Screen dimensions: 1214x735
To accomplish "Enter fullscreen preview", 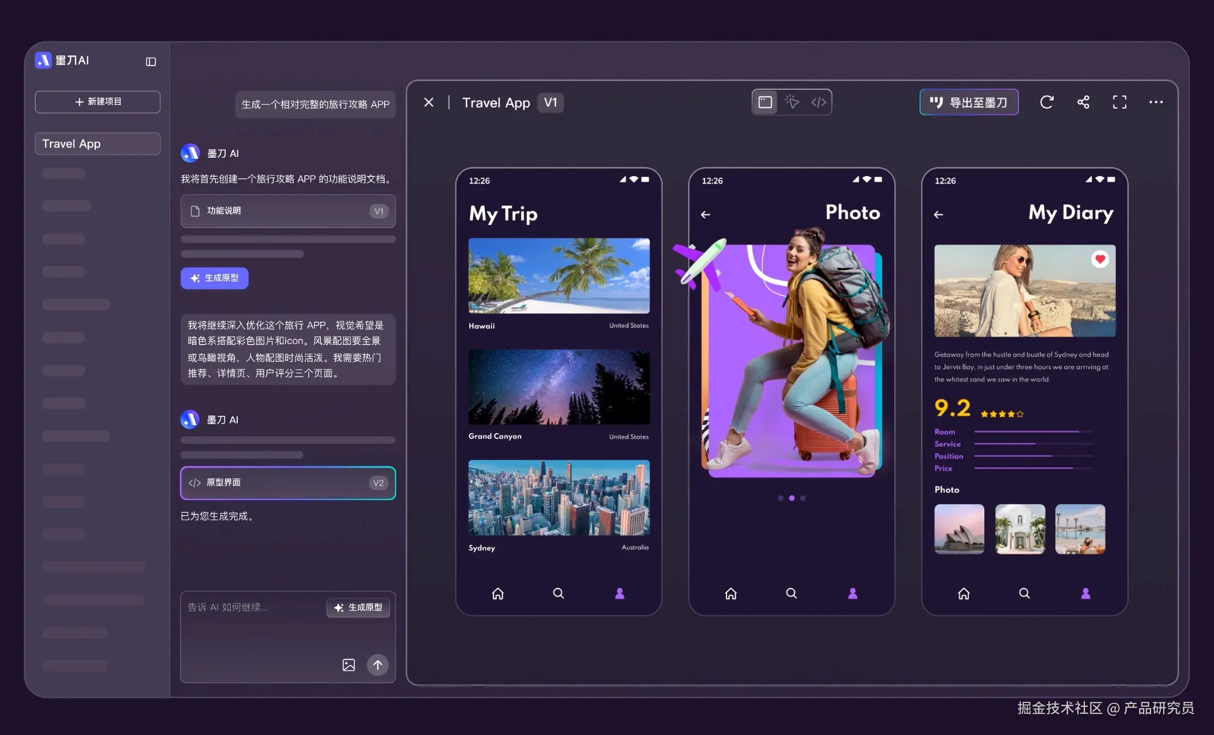I will [x=1120, y=102].
